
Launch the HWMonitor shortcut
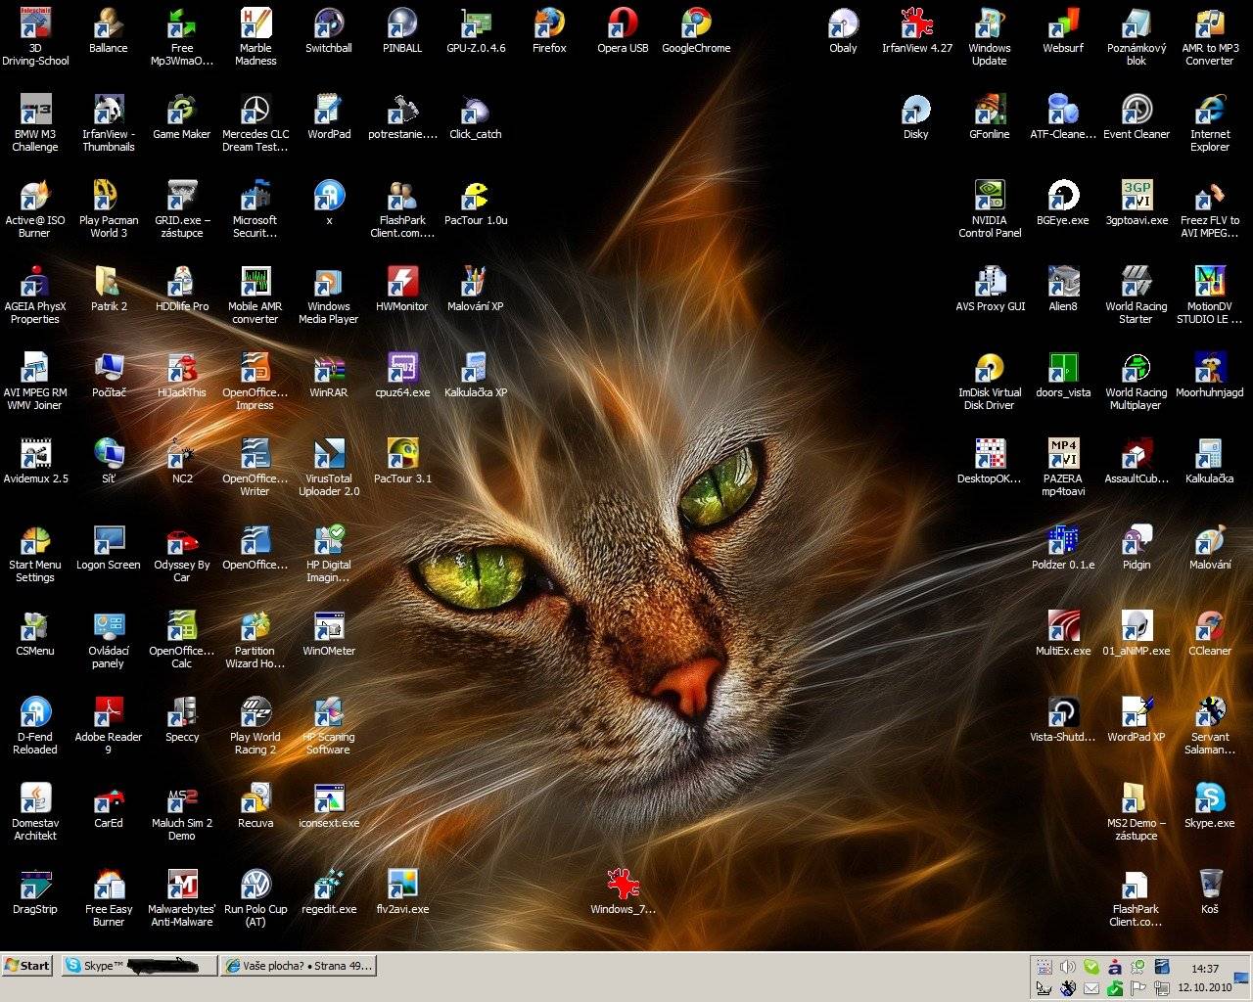click(x=402, y=283)
